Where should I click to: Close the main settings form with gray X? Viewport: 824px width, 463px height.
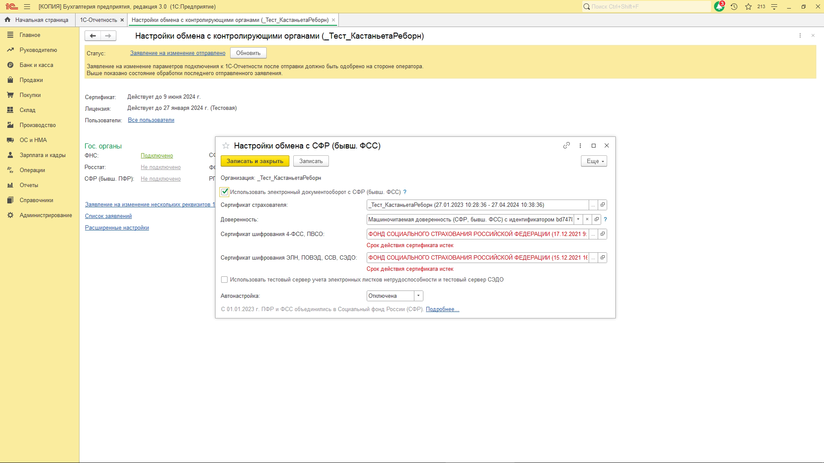tap(813, 36)
